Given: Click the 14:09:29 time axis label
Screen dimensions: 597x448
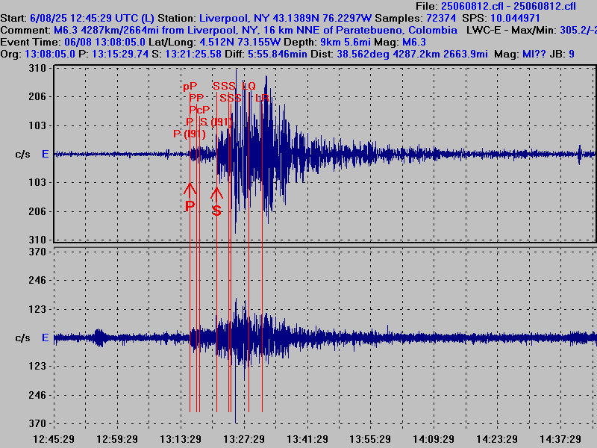Looking at the screenshot, I should coord(434,439).
